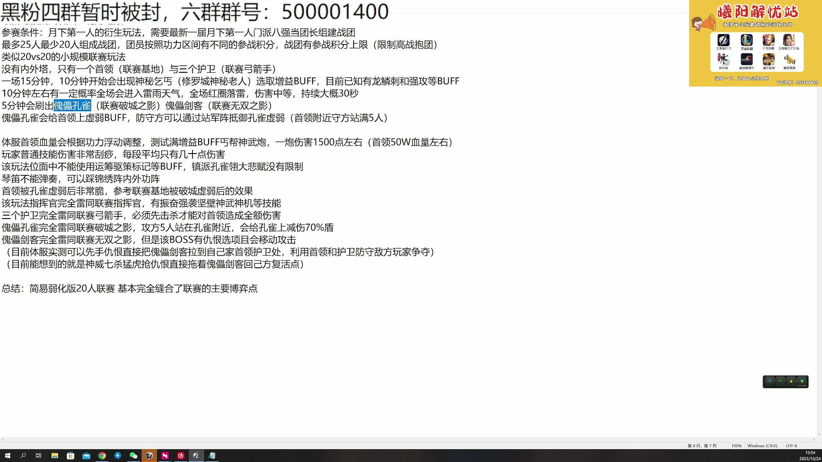822x462 pixels.
Task: Click the UTF-8 encoding indicator in status bar
Action: [x=791, y=445]
